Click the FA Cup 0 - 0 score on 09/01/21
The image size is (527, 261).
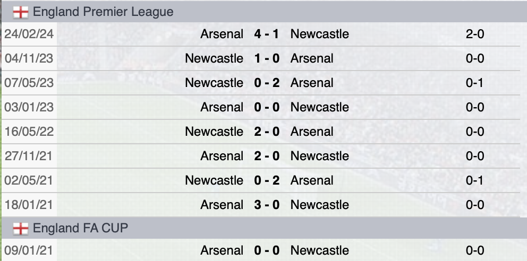tap(267, 250)
